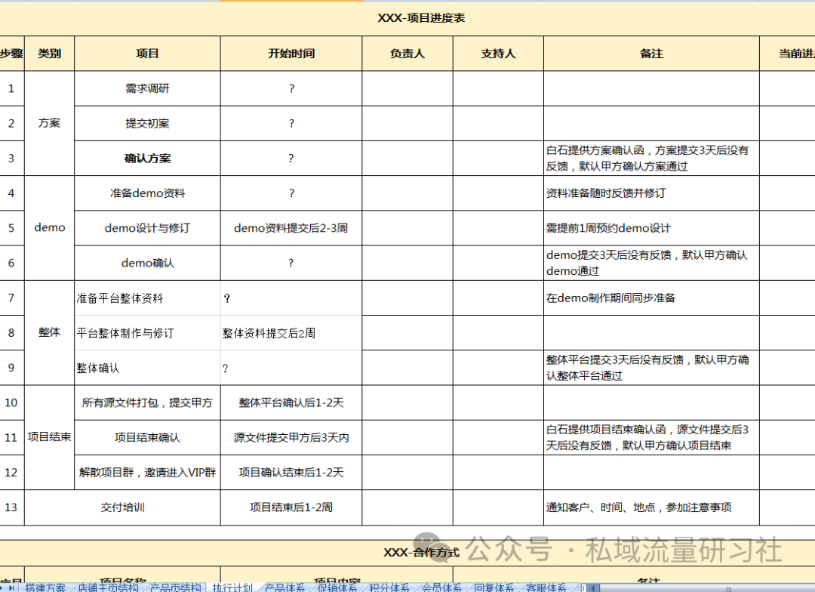Click the 项目结束确认 cell
Image resolution: width=815 pixels, height=592 pixels.
(x=148, y=437)
